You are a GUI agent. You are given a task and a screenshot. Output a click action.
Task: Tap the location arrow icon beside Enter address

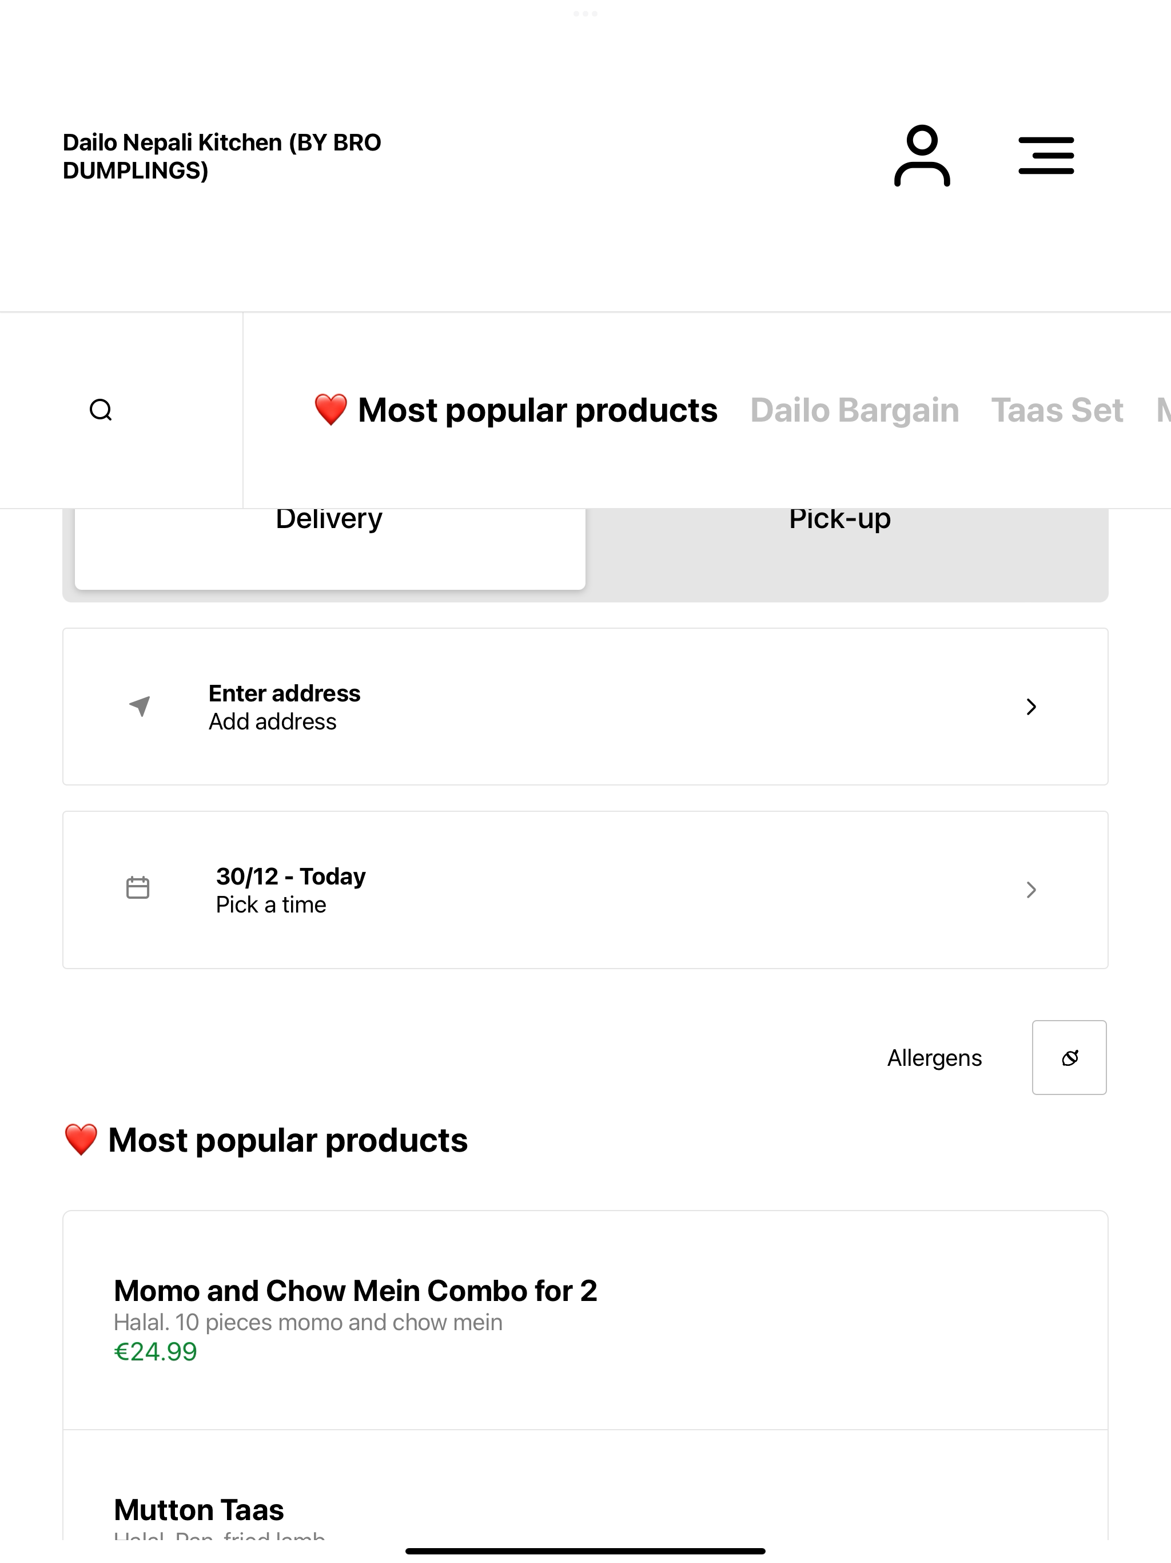pos(140,705)
